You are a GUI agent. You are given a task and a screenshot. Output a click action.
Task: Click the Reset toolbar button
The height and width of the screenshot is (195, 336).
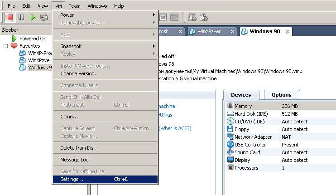[x=44, y=17]
